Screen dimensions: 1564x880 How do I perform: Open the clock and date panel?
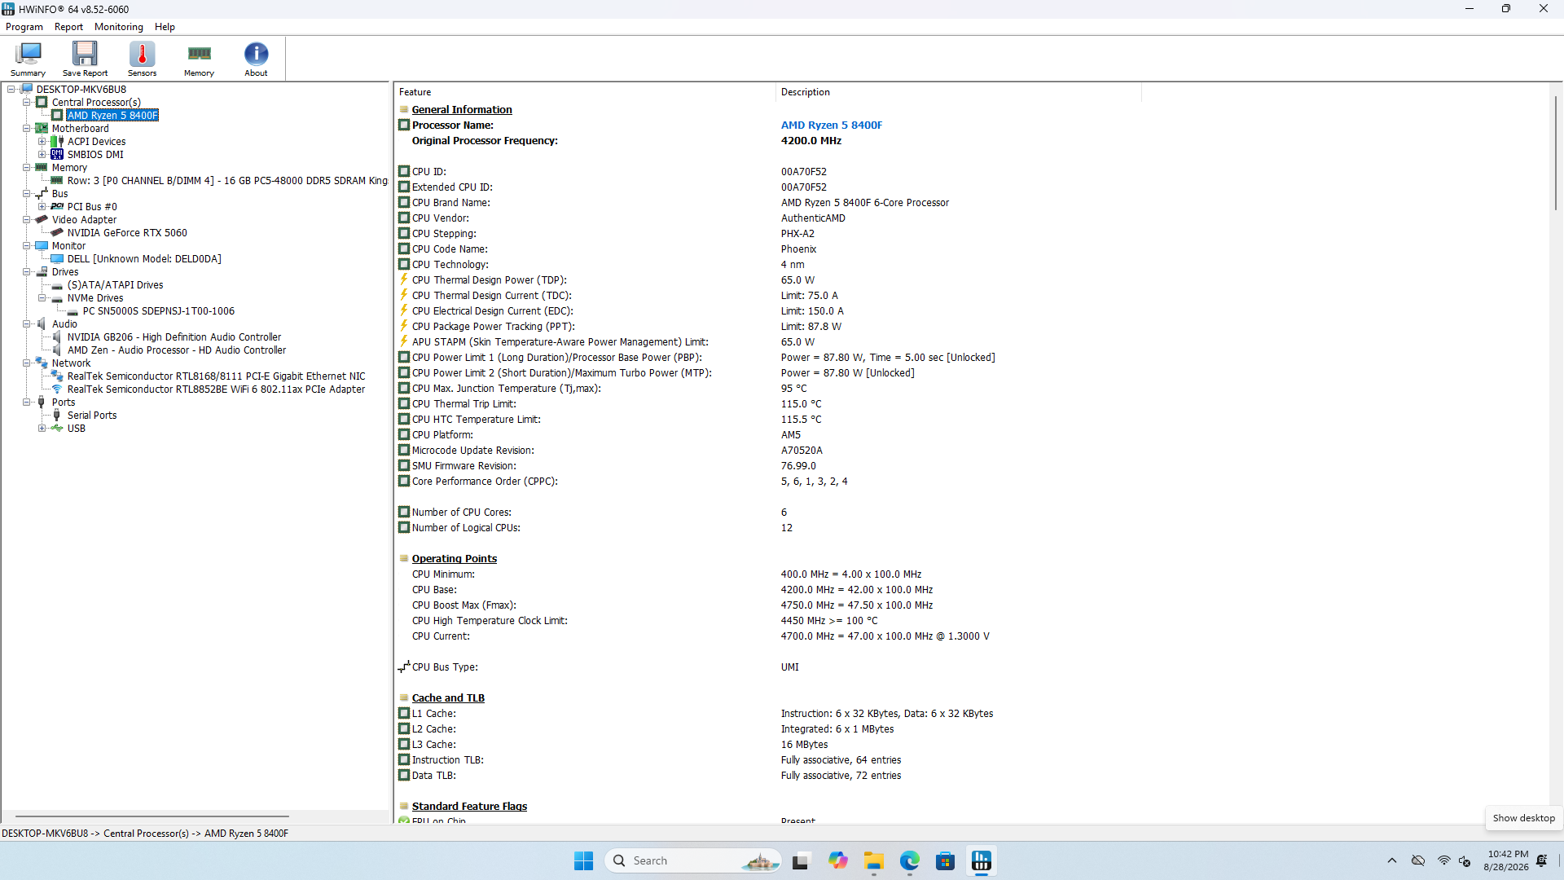click(1506, 860)
